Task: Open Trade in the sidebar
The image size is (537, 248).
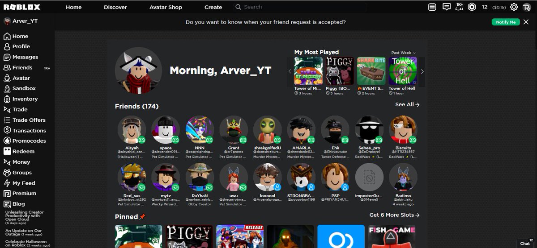Action: tap(16, 109)
